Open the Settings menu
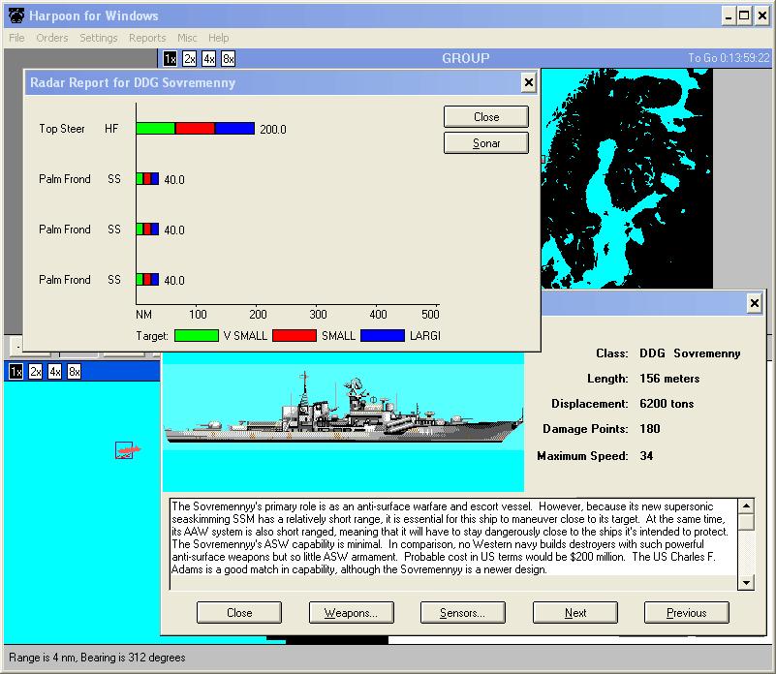The width and height of the screenshot is (776, 674). click(x=99, y=38)
